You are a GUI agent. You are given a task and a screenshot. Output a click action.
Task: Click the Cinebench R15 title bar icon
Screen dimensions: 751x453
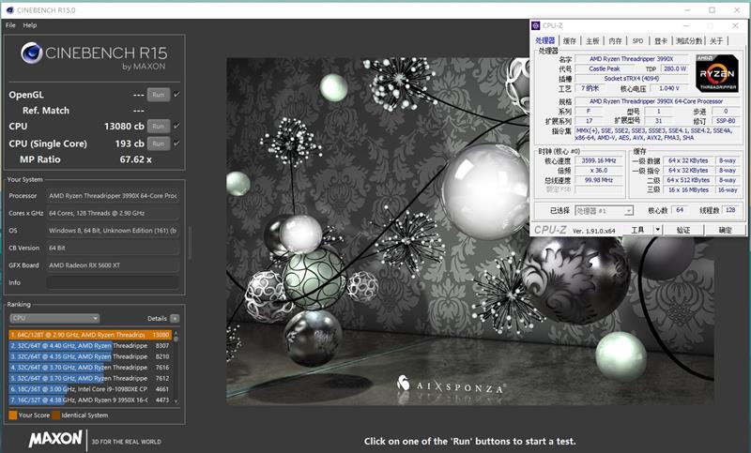click(x=9, y=9)
